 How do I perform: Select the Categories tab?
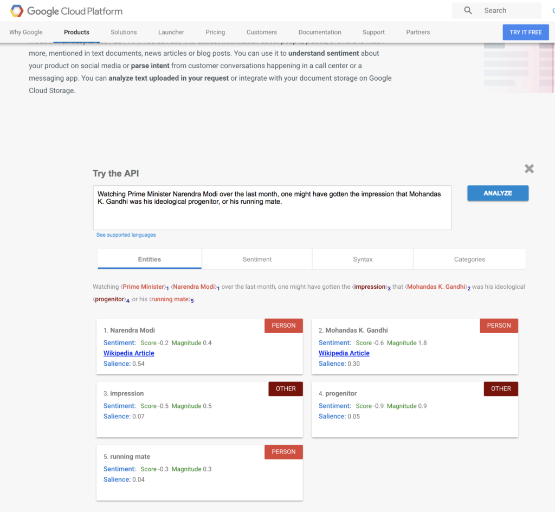point(469,260)
